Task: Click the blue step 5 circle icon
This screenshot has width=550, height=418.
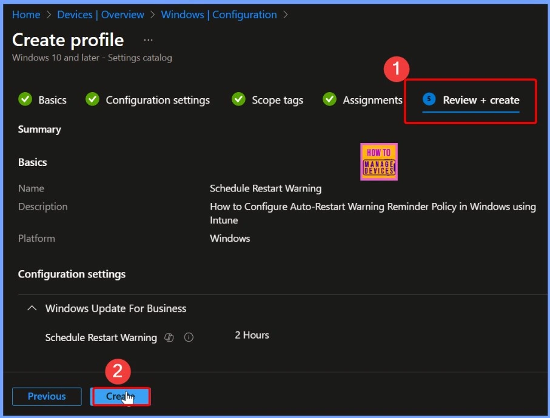Action: 429,99
